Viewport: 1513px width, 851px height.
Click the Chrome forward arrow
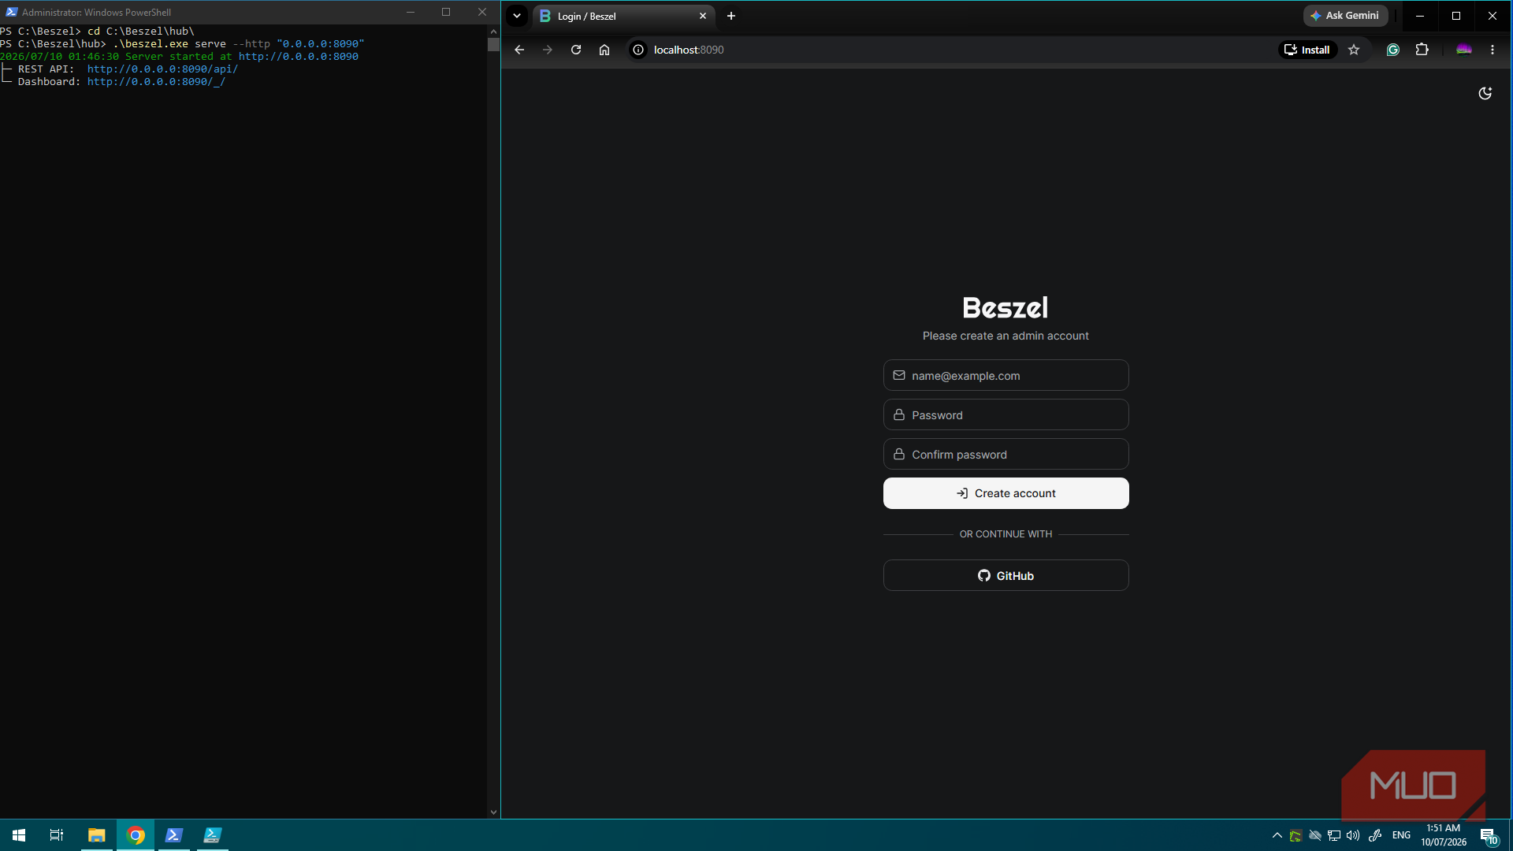click(x=548, y=50)
